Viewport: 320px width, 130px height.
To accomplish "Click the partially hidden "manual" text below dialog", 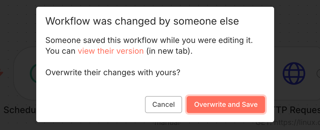I will [167, 124].
